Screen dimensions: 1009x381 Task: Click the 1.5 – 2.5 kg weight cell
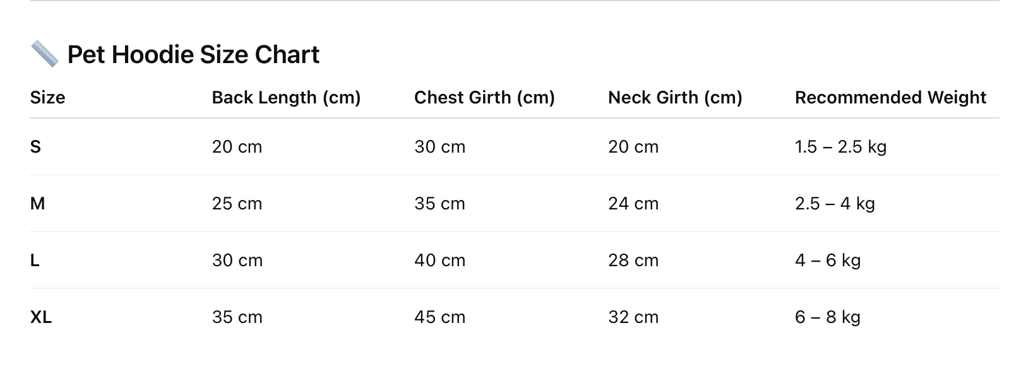pyautogui.click(x=840, y=147)
